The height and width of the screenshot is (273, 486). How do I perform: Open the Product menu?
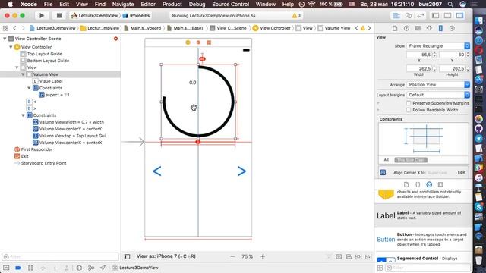point(172,4)
